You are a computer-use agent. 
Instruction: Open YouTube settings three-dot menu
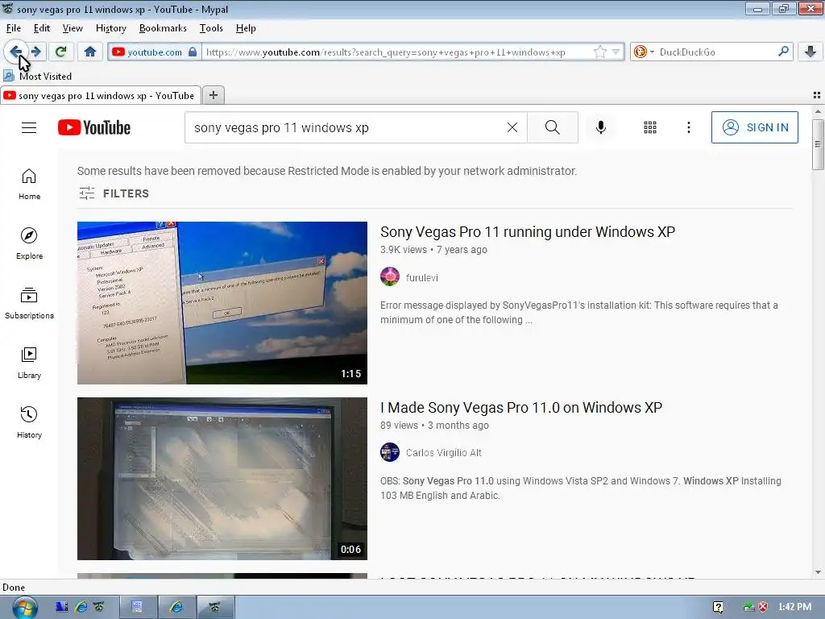click(x=688, y=127)
